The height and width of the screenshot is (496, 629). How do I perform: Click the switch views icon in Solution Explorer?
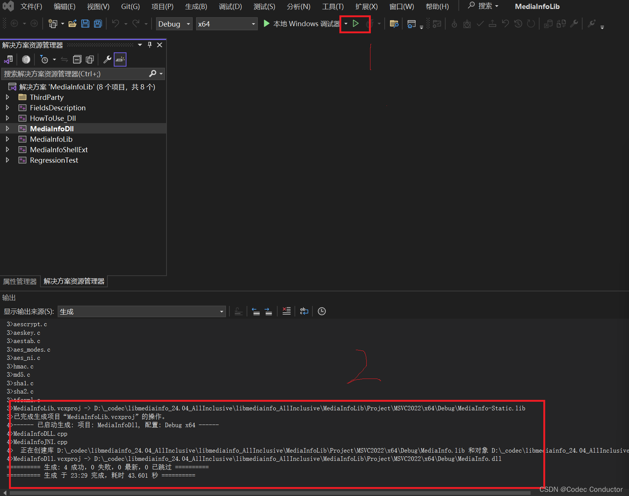click(9, 59)
